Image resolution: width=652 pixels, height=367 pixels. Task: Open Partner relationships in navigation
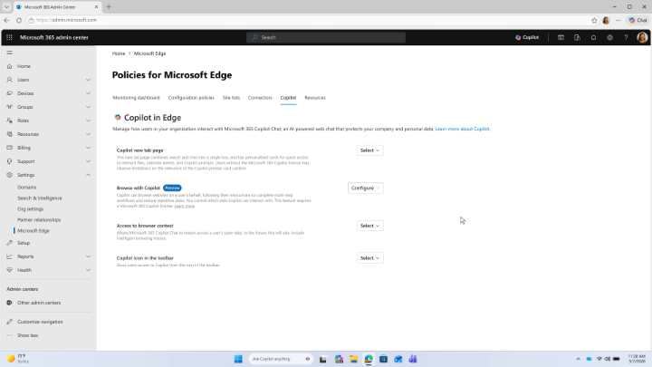pyautogui.click(x=39, y=219)
